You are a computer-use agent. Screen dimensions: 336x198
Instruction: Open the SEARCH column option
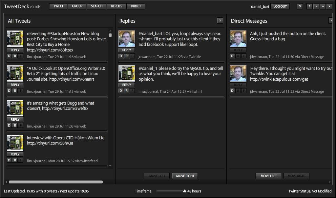[x=97, y=6]
